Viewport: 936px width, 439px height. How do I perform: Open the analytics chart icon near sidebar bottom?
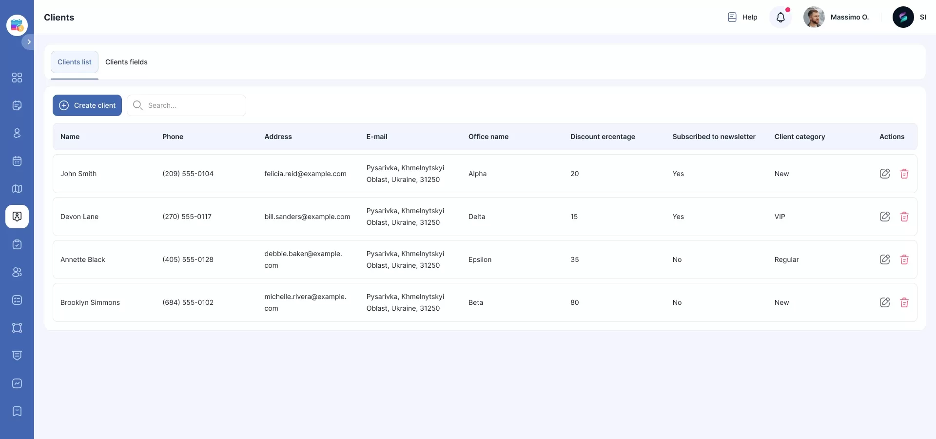click(17, 384)
